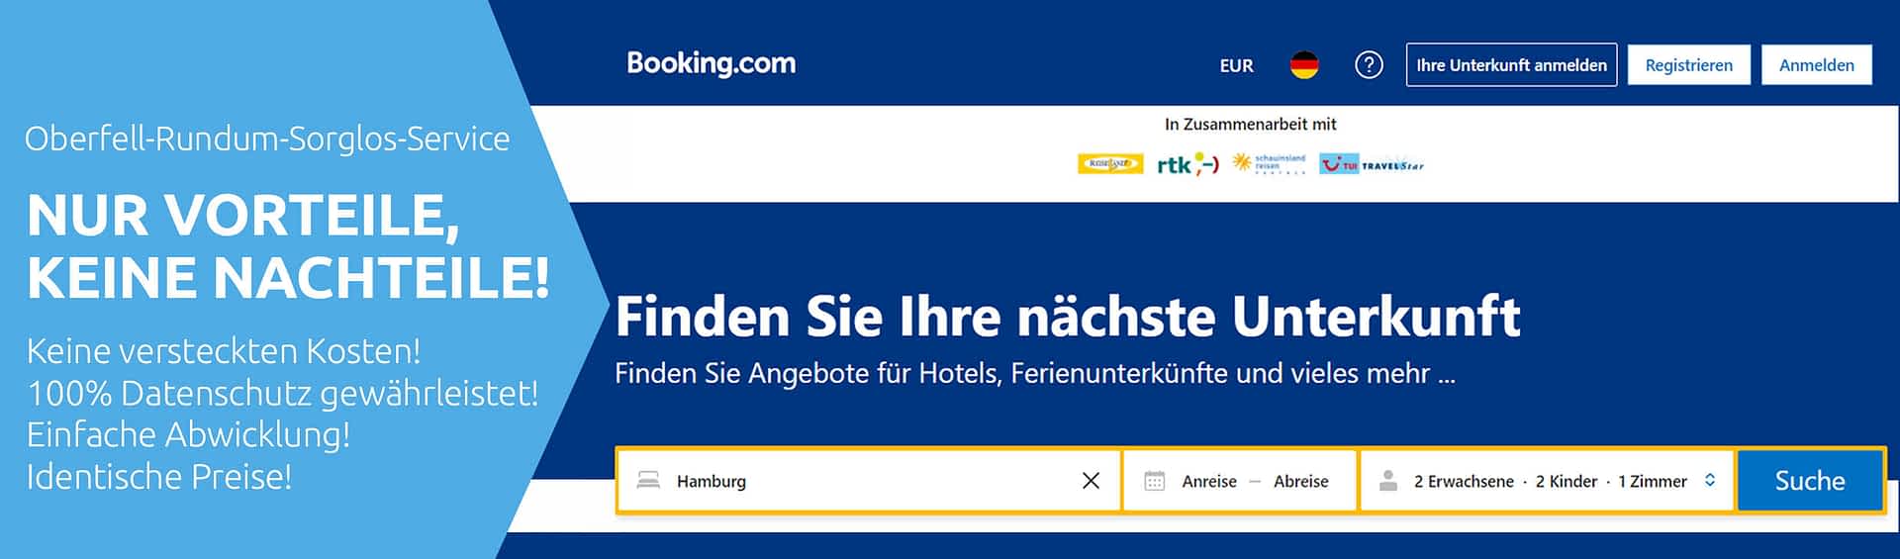Click the blue Suche search button
The height and width of the screenshot is (559, 1900).
point(1810,481)
